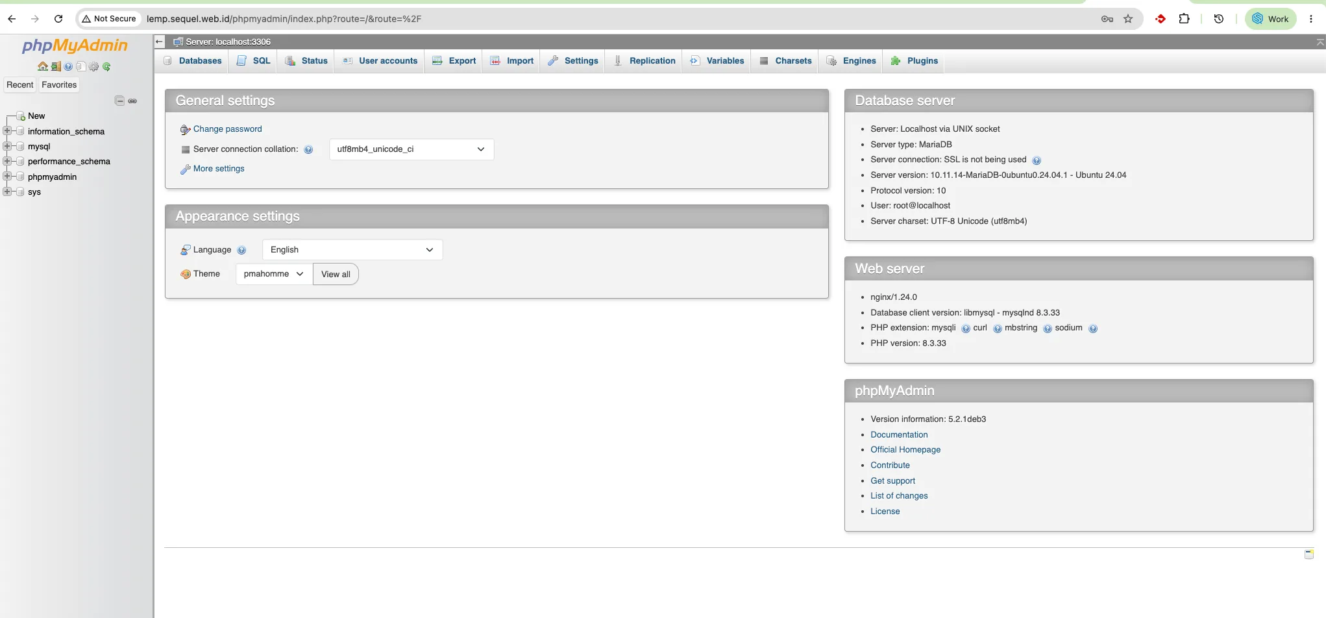
Task: Click the Log out door icon
Action: click(56, 66)
